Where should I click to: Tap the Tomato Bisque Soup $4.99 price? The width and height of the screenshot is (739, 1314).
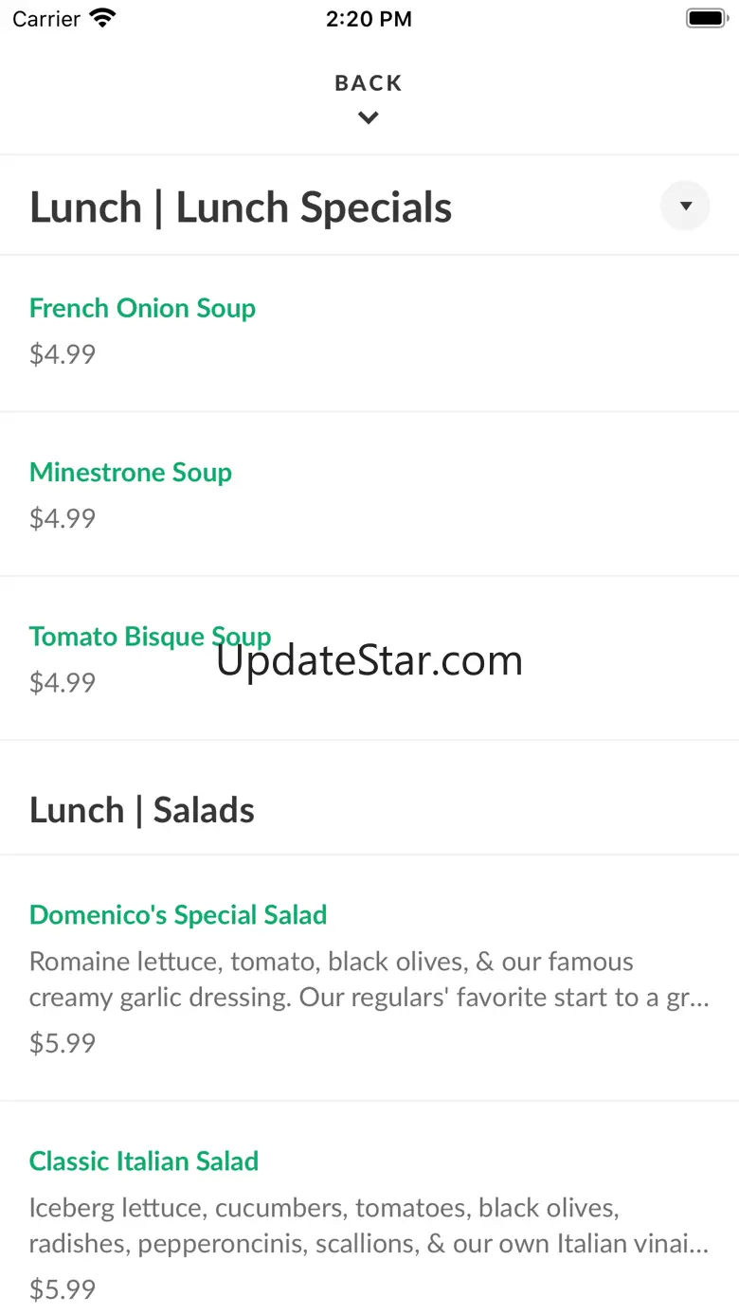point(63,682)
